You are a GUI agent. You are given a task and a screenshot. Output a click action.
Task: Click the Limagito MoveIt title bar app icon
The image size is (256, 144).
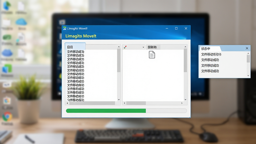65,28
